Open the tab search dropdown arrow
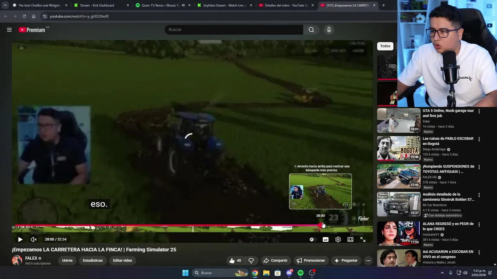This screenshot has height=279, width=497. (5, 5)
